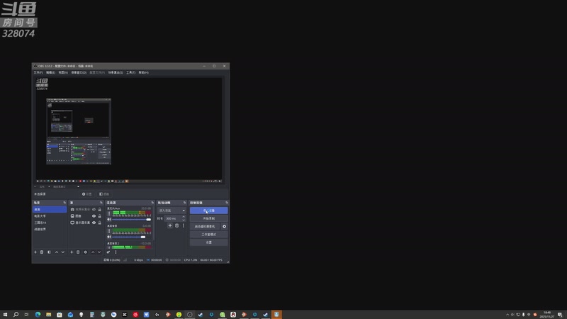The width and height of the screenshot is (567, 319).
Task: Toggle lock on display capture source
Action: tap(100, 223)
